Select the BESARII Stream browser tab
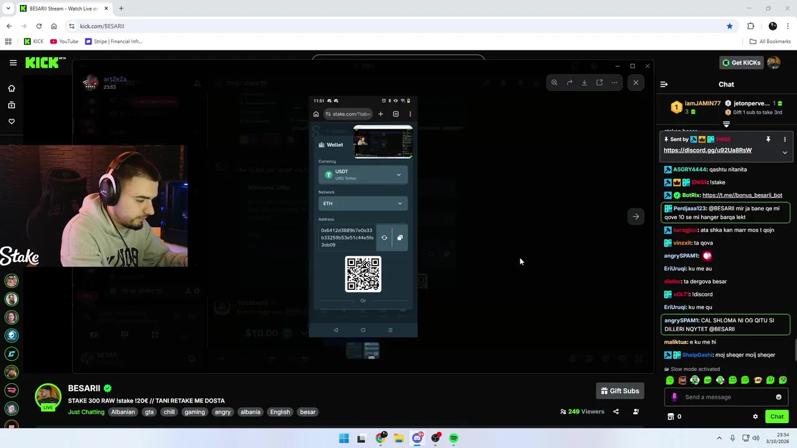 click(x=64, y=9)
